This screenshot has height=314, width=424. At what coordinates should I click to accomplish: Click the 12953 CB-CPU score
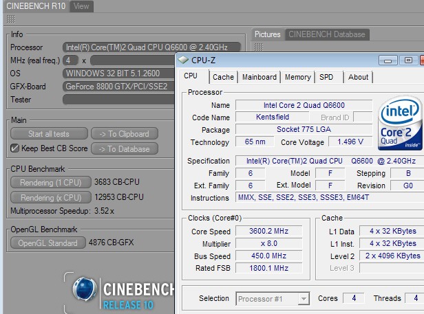pyautogui.click(x=118, y=197)
